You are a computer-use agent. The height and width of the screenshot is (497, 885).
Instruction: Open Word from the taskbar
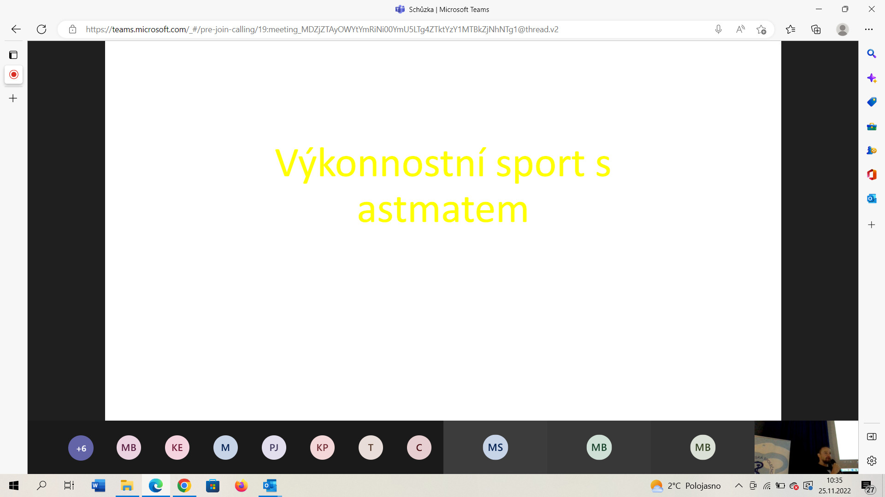(x=98, y=485)
